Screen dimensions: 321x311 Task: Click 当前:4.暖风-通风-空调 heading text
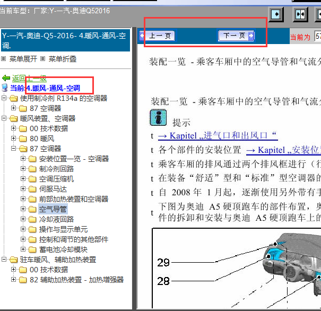[45, 88]
